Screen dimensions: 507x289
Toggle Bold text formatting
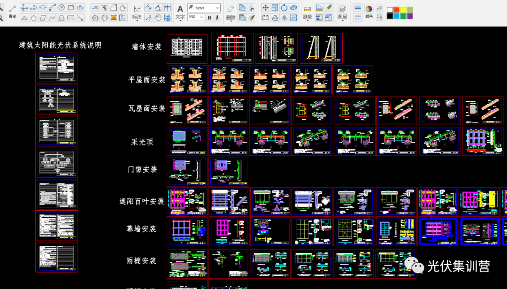209,17
